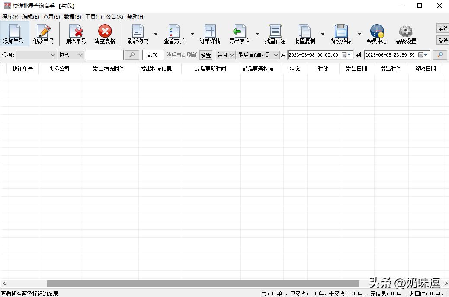Viewport: 449px width, 297px height.
Task: Refresh logistics via 刷新物流 icon
Action: 138,34
